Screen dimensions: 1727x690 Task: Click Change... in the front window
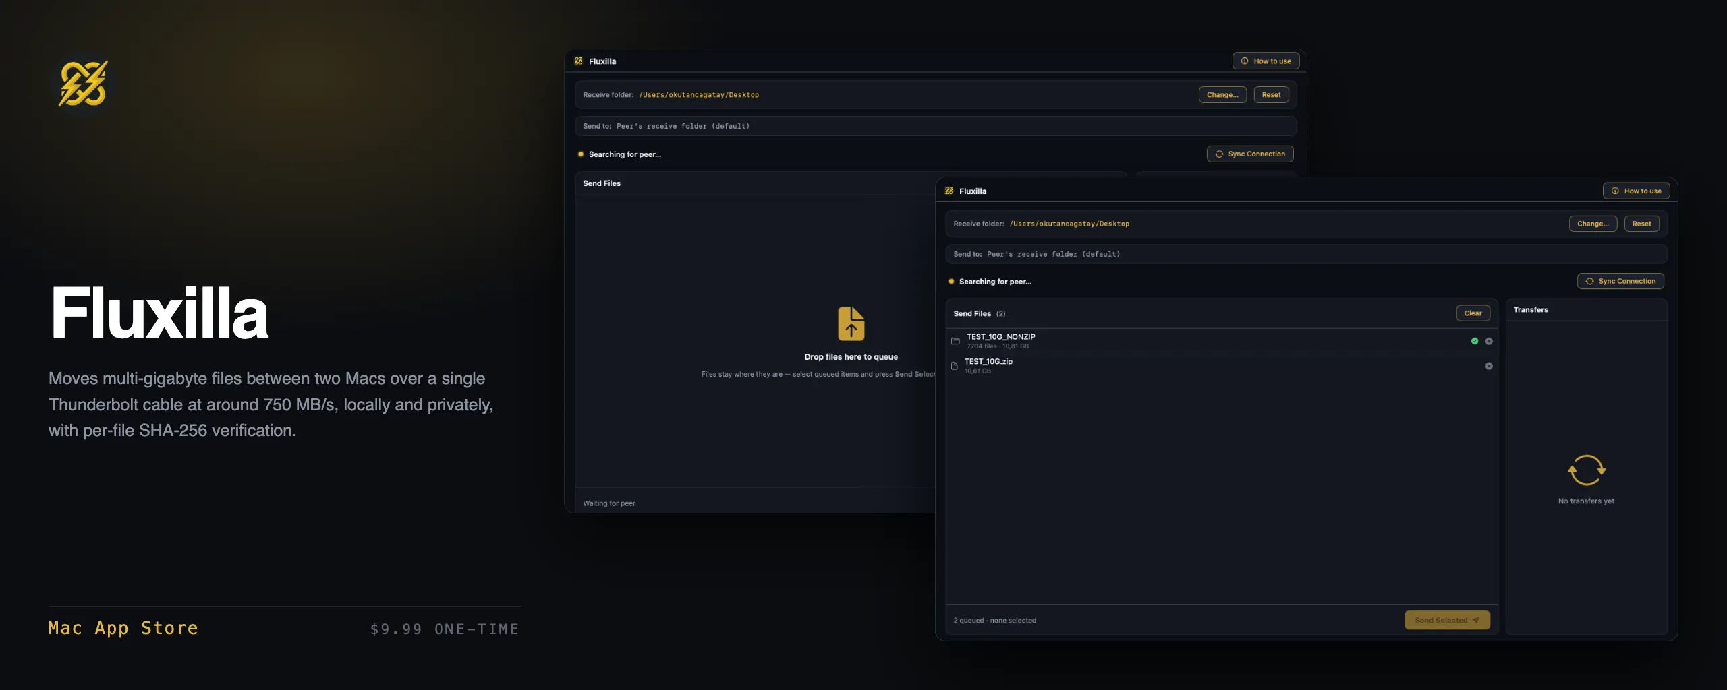1593,224
